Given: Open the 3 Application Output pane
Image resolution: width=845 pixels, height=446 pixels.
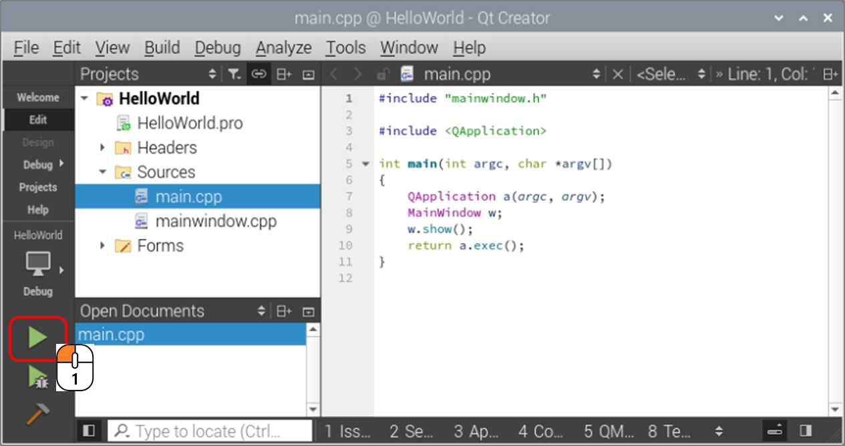Looking at the screenshot, I should [x=476, y=431].
